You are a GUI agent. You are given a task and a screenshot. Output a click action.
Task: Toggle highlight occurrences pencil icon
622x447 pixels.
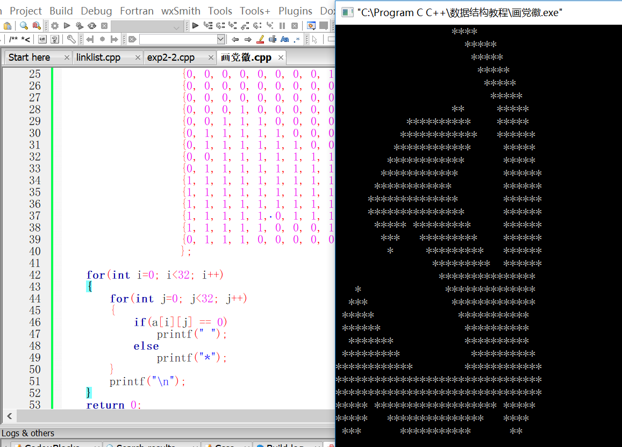click(260, 39)
